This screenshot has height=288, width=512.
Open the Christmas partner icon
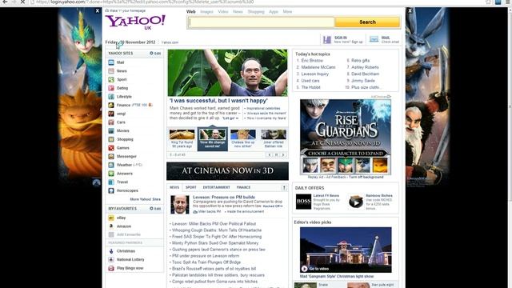pyautogui.click(x=111, y=251)
